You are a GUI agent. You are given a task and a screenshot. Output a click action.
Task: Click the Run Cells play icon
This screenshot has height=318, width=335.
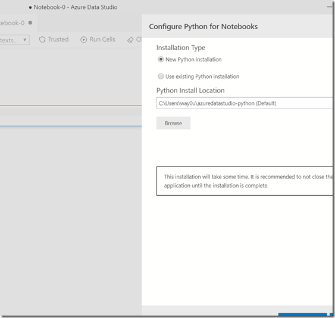[83, 39]
